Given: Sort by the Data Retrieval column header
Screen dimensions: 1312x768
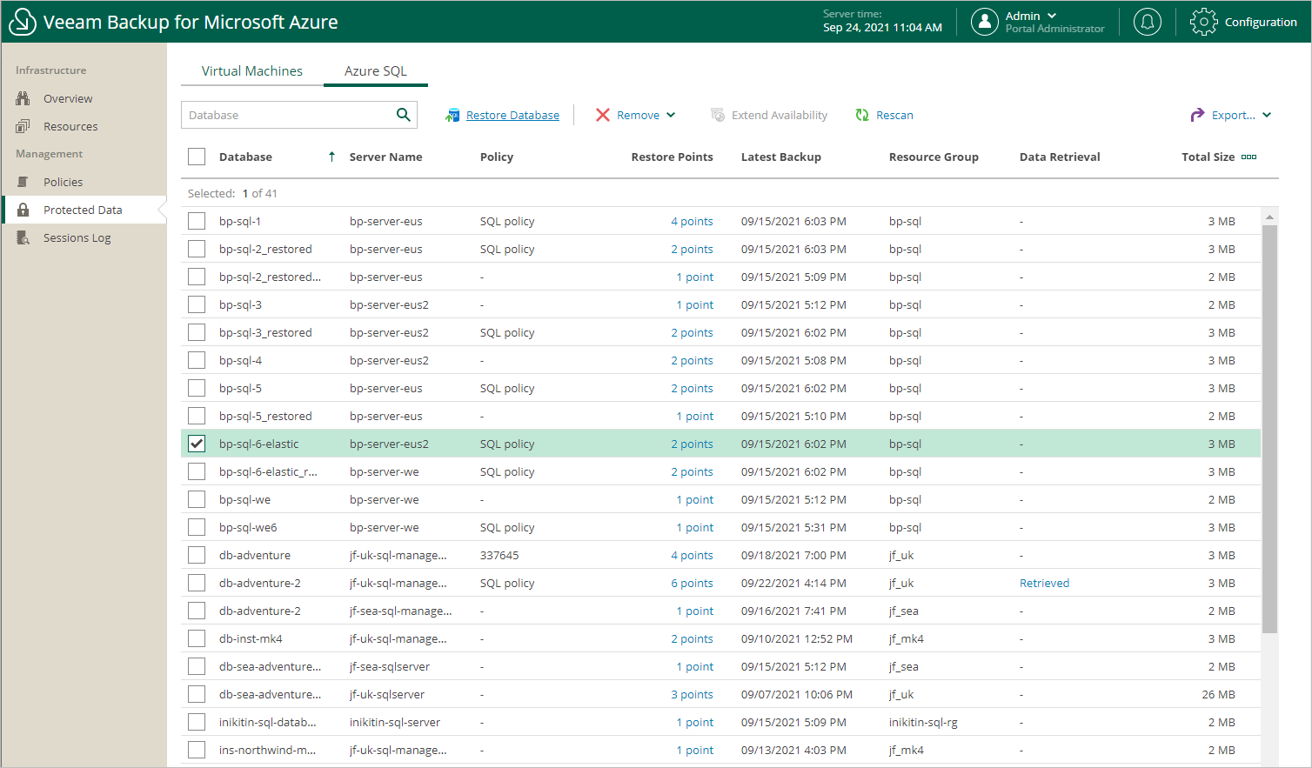Looking at the screenshot, I should 1060,157.
